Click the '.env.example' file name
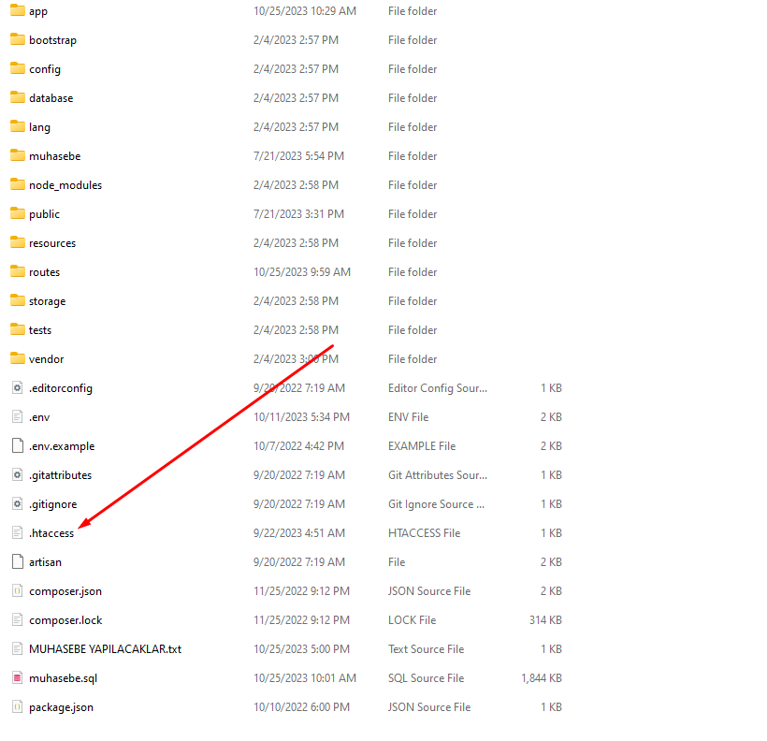 coord(62,446)
